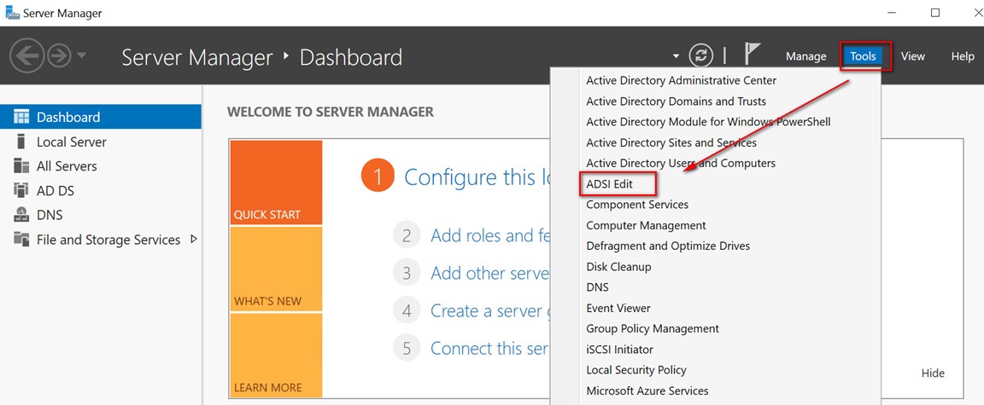Select Dashboard in the navigation pane

click(101, 117)
